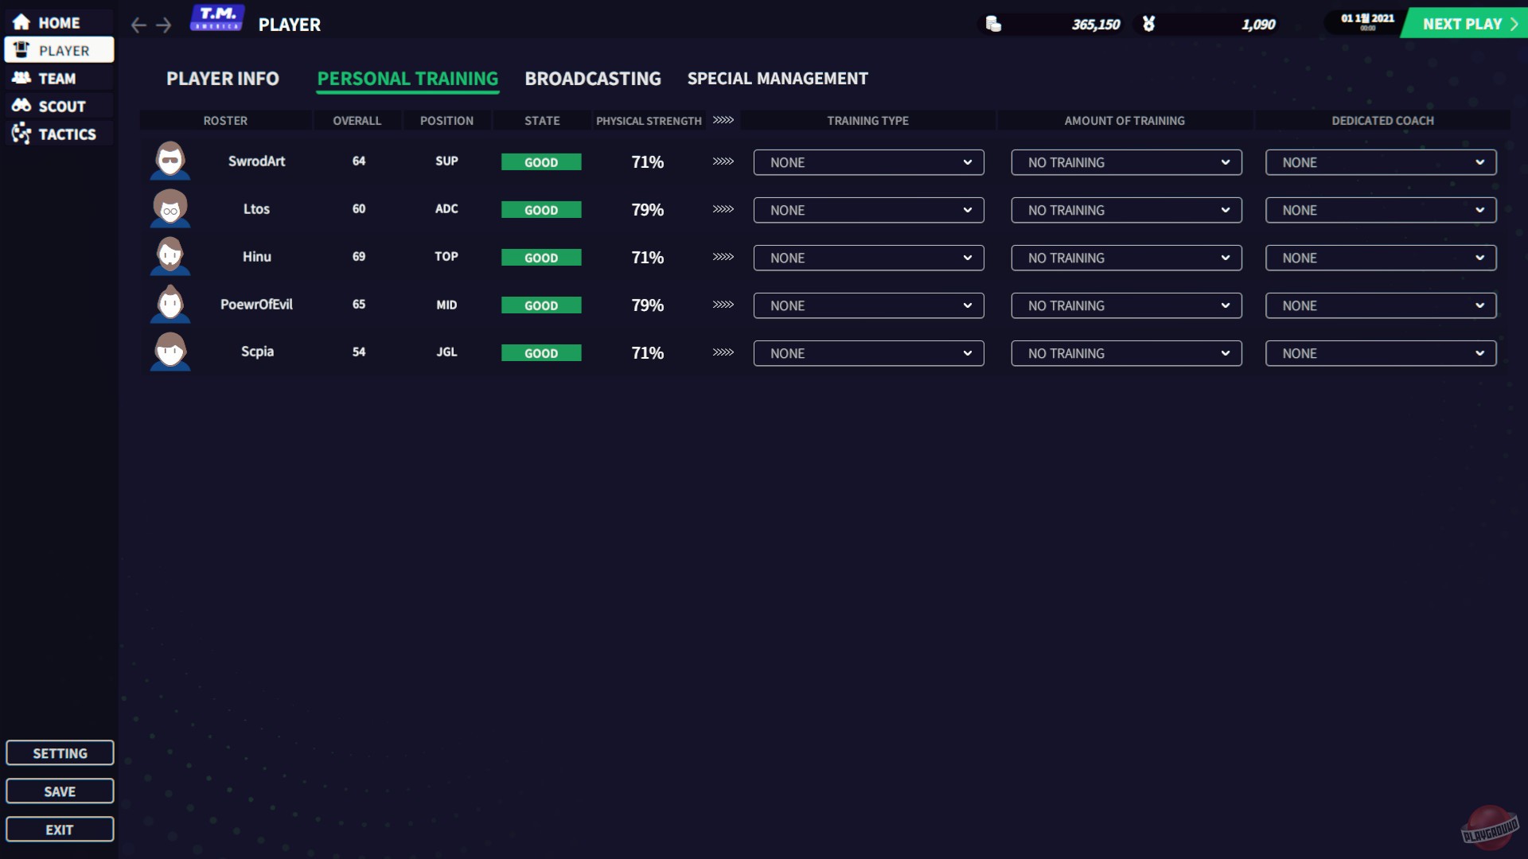Image resolution: width=1528 pixels, height=859 pixels.
Task: Select the Scout binoculars icon
Action: pos(21,106)
